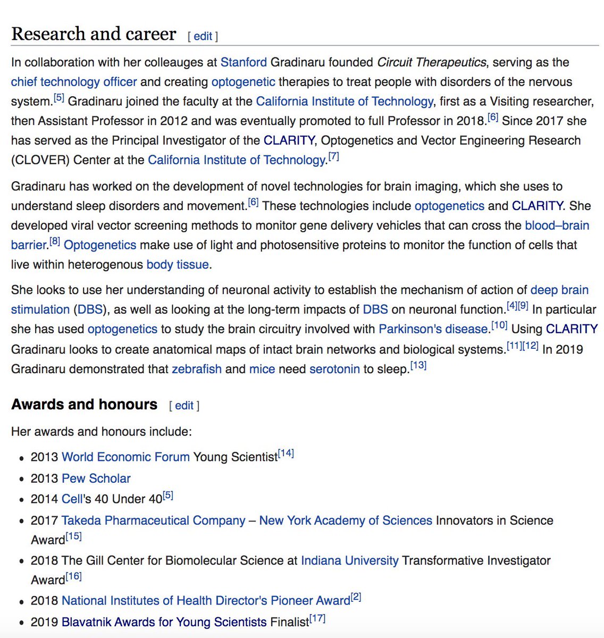
Task: Jump to citation [5] after 'nervous system'
Action: 58,98
